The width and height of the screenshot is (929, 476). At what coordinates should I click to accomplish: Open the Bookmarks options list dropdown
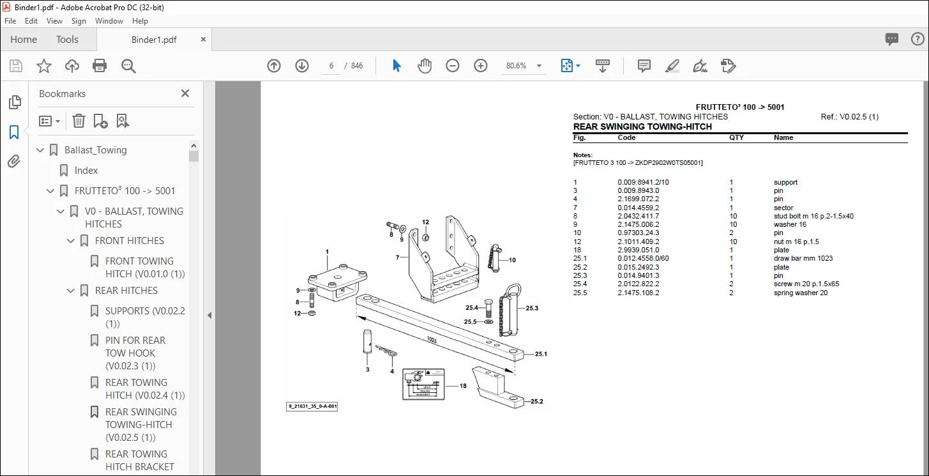tap(50, 121)
